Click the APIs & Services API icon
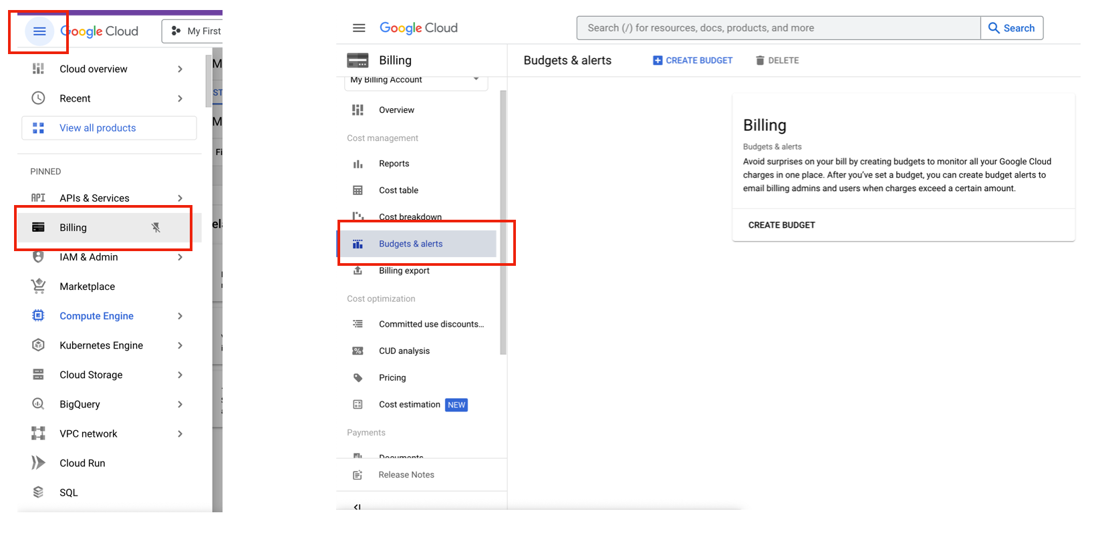The width and height of the screenshot is (1100, 545). [39, 198]
